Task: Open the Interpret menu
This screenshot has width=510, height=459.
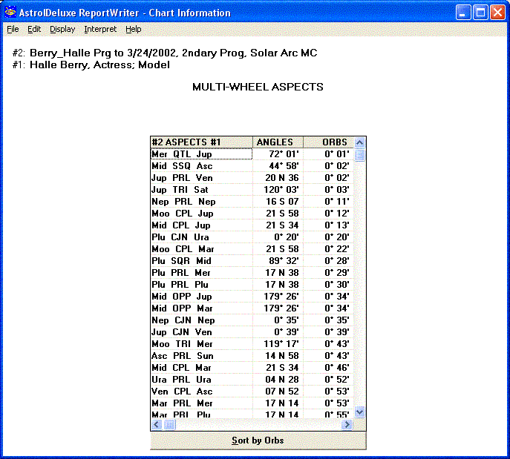Action: (x=100, y=30)
